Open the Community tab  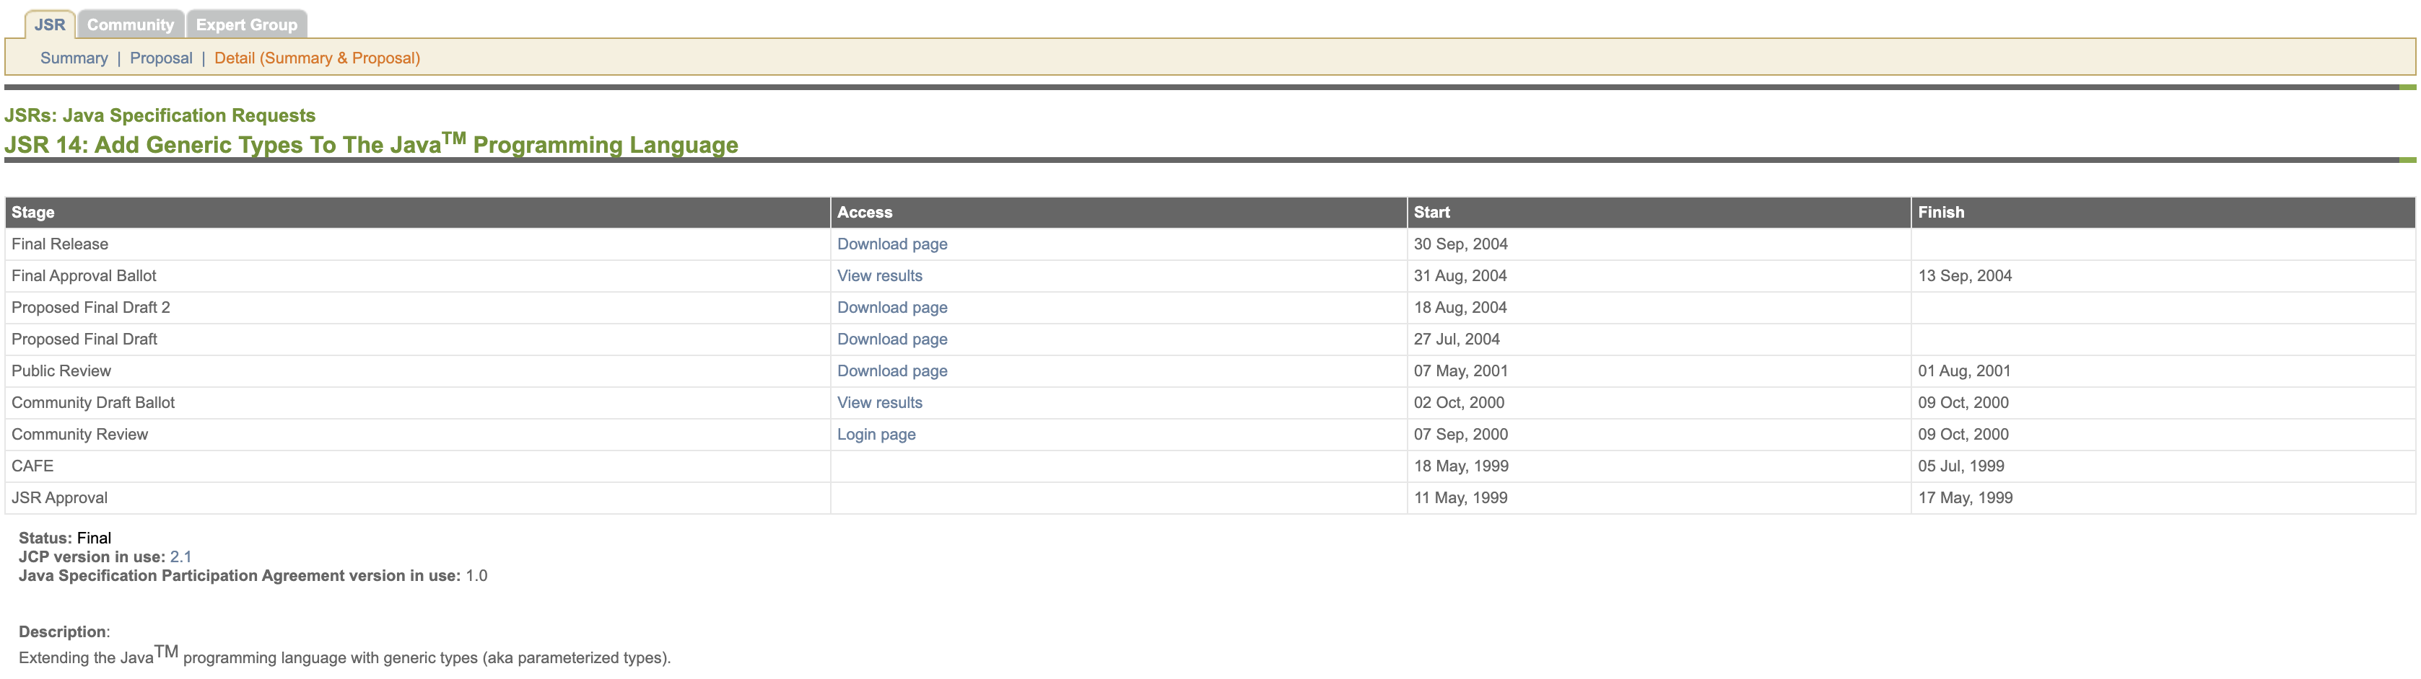point(131,25)
